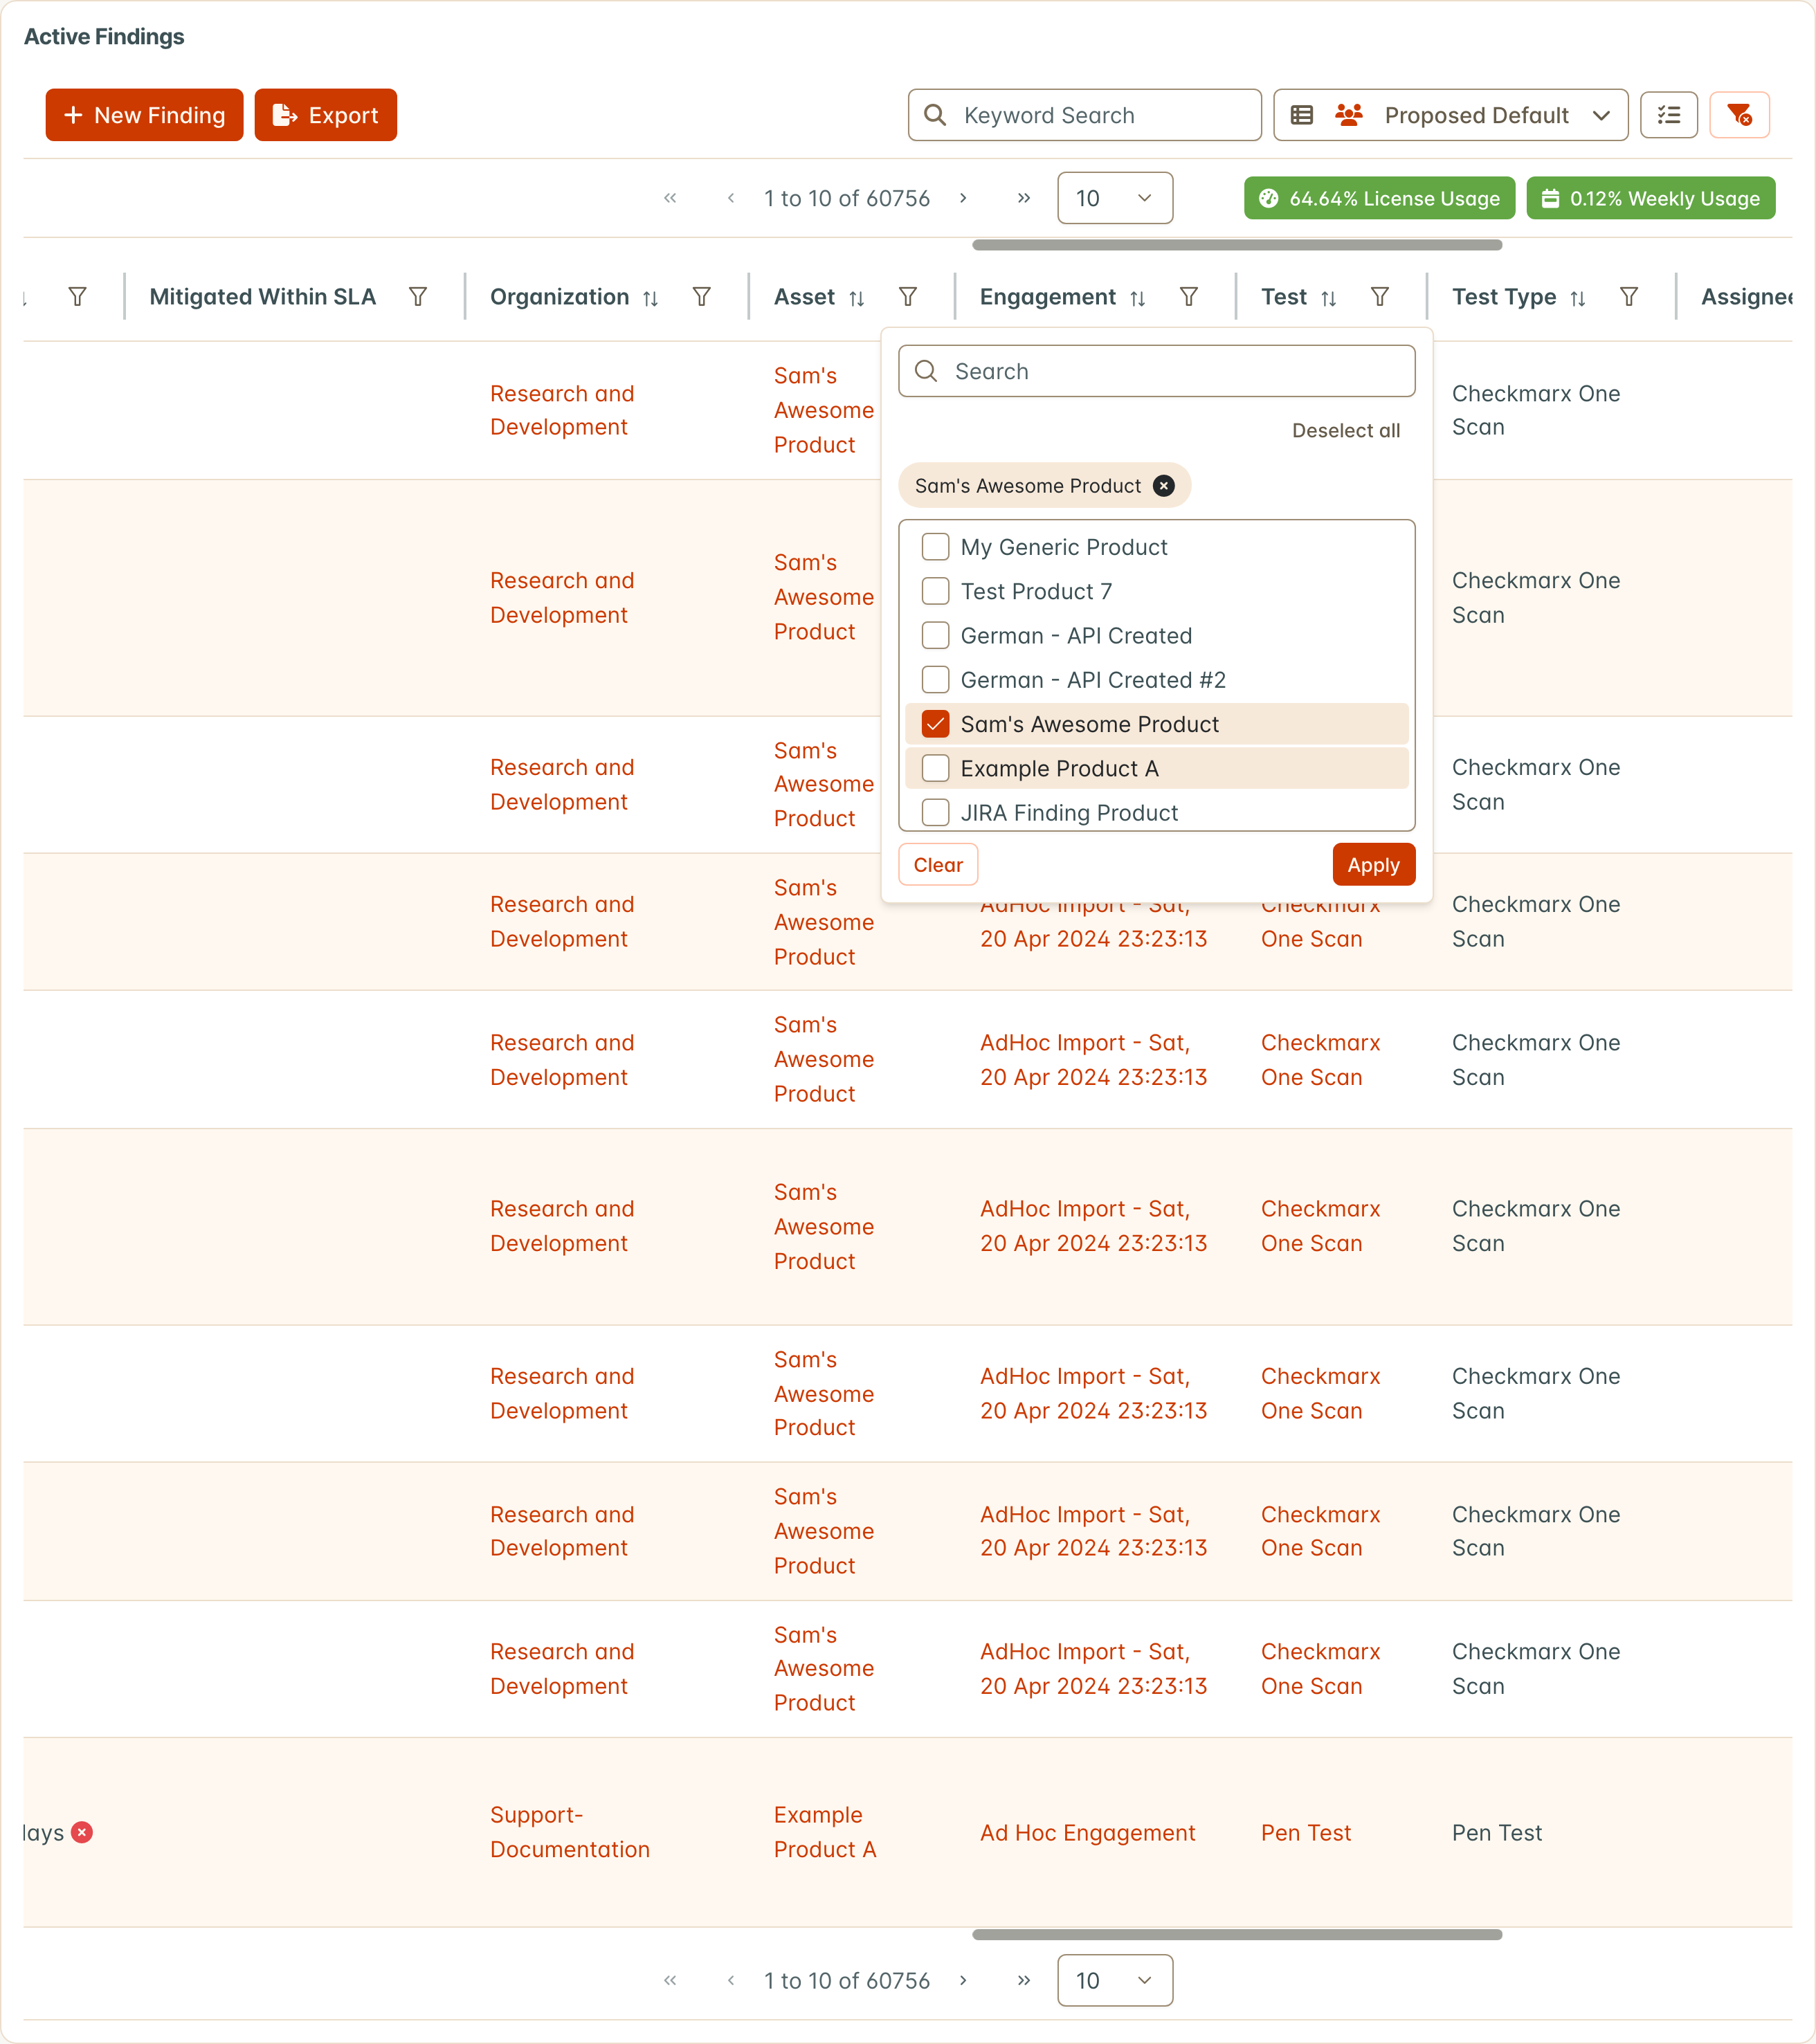Check the German - API Created checkbox
Screen dimensions: 1816x2044
click(x=935, y=635)
